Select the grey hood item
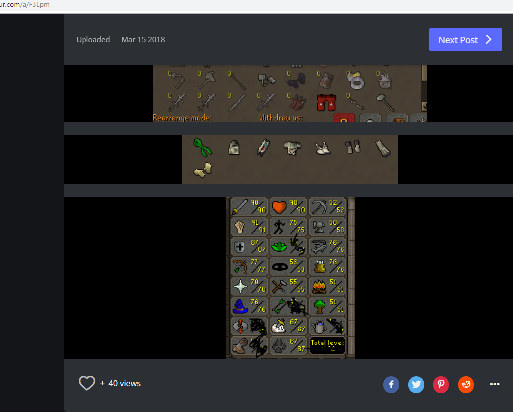The height and width of the screenshot is (412, 513). pyautogui.click(x=234, y=148)
